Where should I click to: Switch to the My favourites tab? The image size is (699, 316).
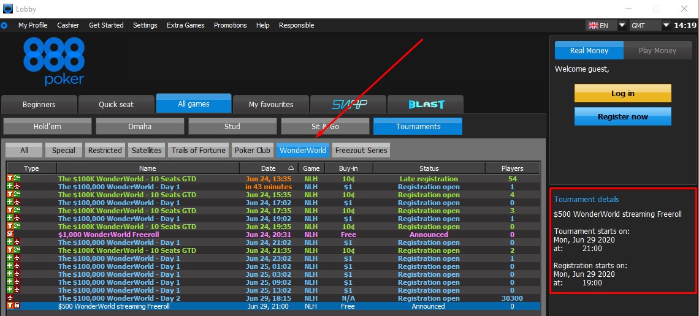pos(271,105)
